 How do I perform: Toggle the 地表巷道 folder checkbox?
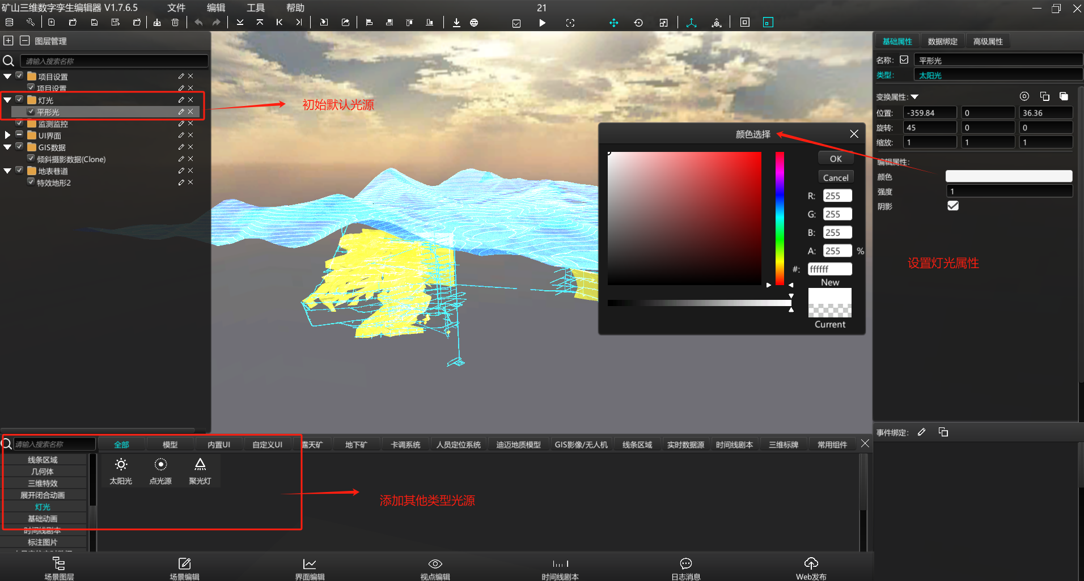pos(20,171)
